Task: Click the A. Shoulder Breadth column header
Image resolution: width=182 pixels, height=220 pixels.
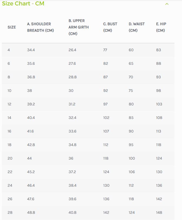Action: tap(41, 27)
